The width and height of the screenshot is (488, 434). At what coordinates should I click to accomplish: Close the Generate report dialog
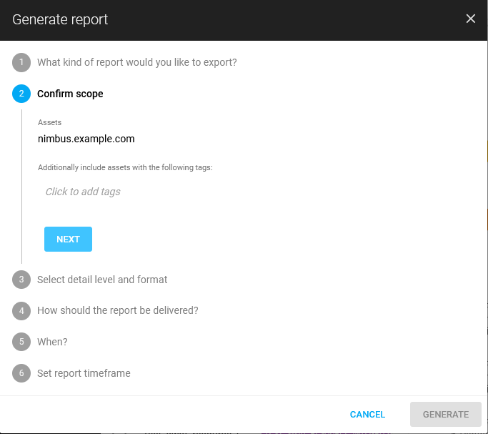coord(470,19)
